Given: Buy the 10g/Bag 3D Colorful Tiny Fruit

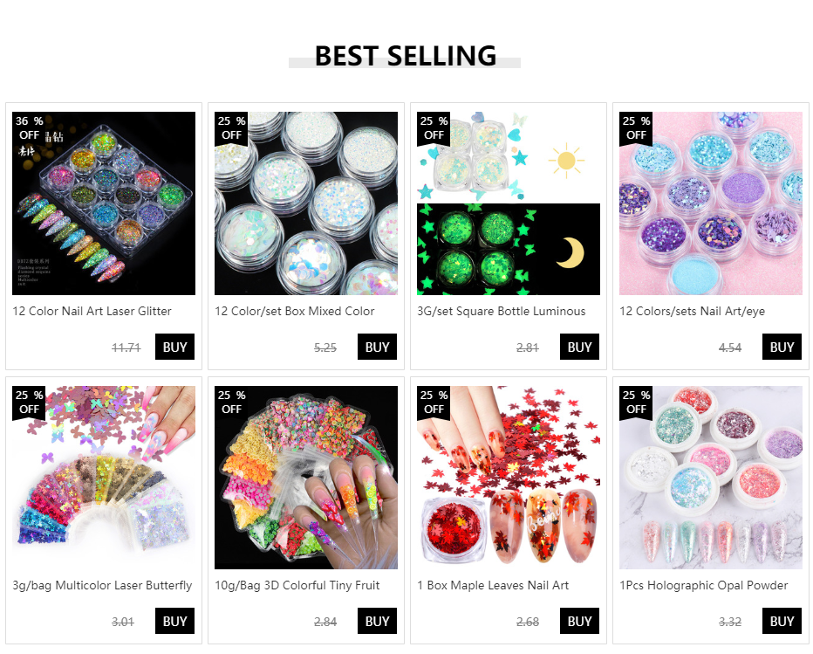Looking at the screenshot, I should pos(377,621).
